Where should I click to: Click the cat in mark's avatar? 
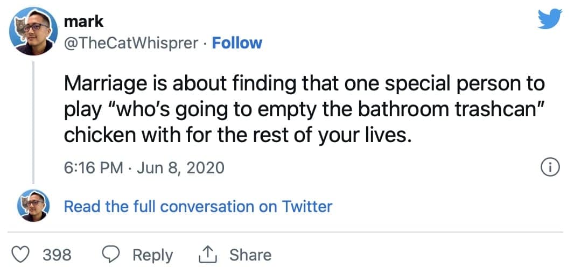20,29
